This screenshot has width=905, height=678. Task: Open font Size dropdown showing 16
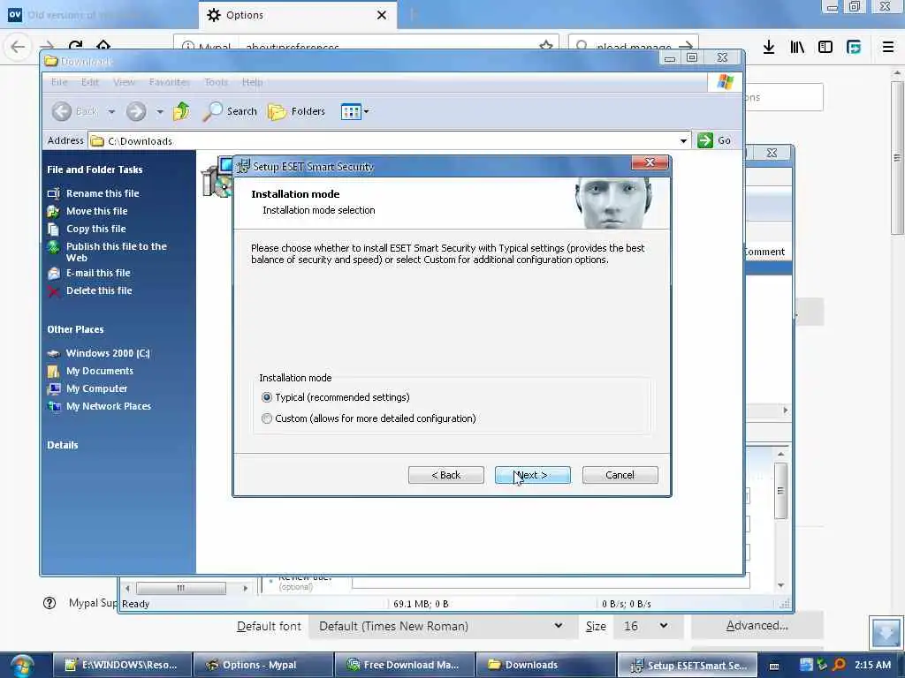(648, 626)
